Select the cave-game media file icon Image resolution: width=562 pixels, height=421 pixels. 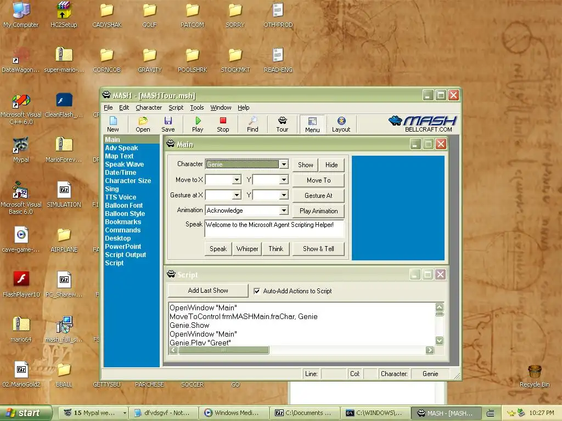(x=21, y=240)
